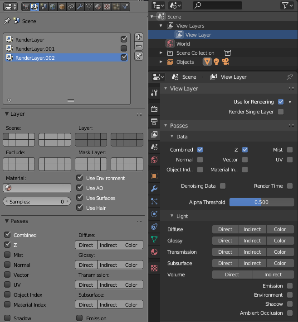Click the mesh triangle icon in Objects row
This screenshot has width=298, height=322.
point(207,62)
